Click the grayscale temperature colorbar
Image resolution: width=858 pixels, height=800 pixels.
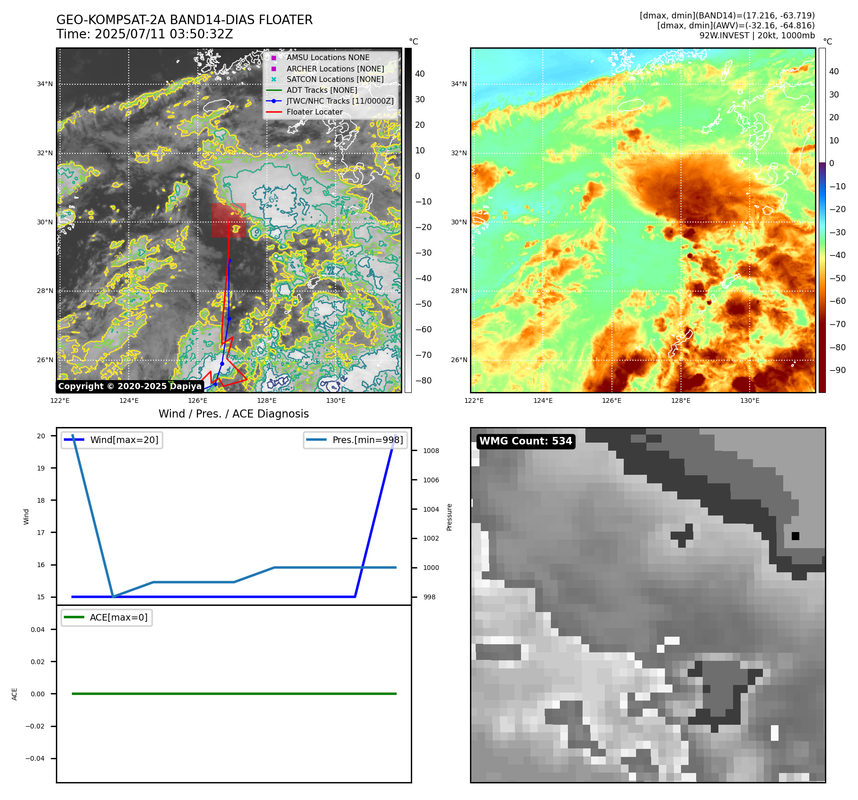[408, 220]
